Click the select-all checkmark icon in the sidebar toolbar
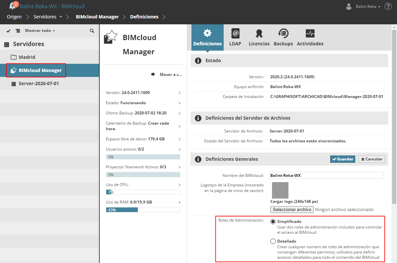The image size is (397, 263). [9, 31]
